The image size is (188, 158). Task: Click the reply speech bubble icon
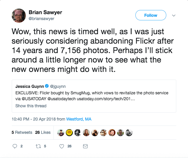[x=16, y=146]
